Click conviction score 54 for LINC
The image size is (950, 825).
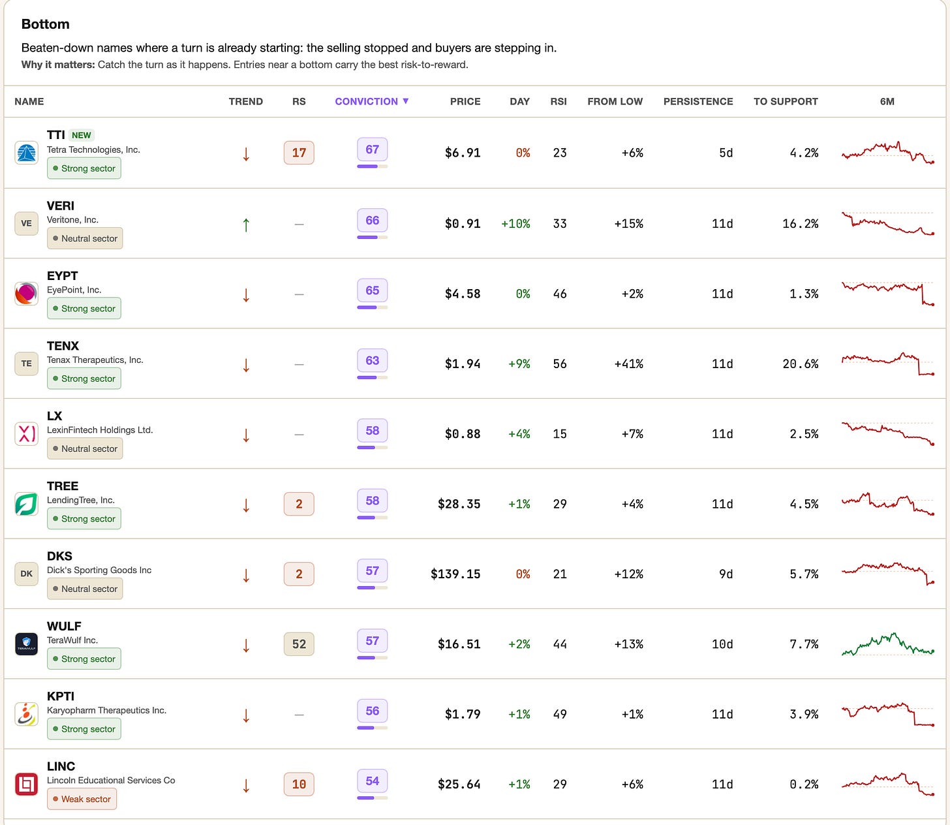(373, 781)
